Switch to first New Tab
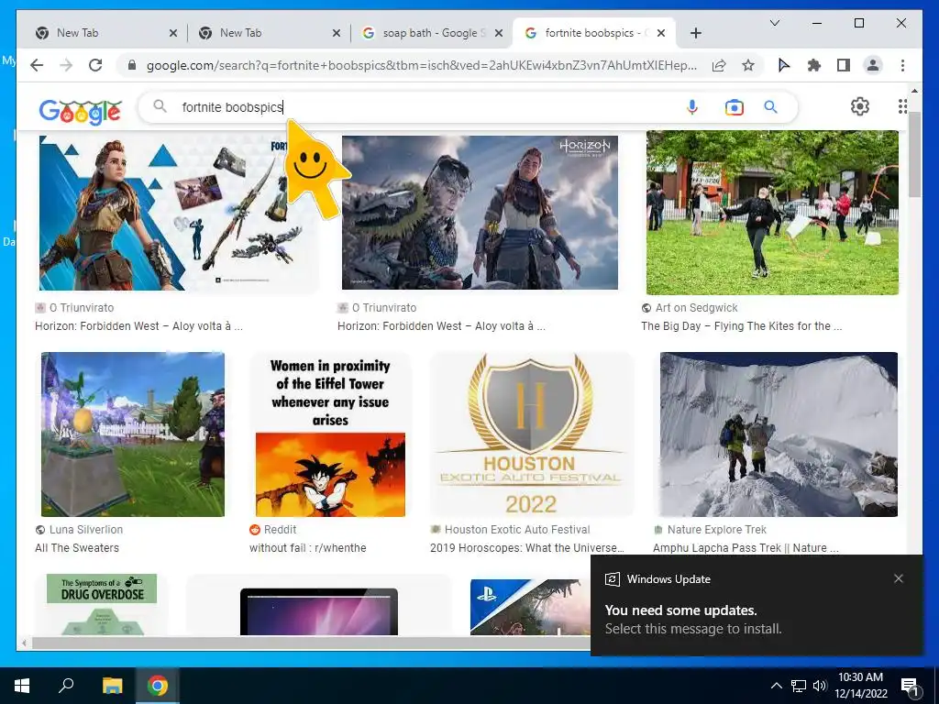The width and height of the screenshot is (939, 704). [101, 33]
